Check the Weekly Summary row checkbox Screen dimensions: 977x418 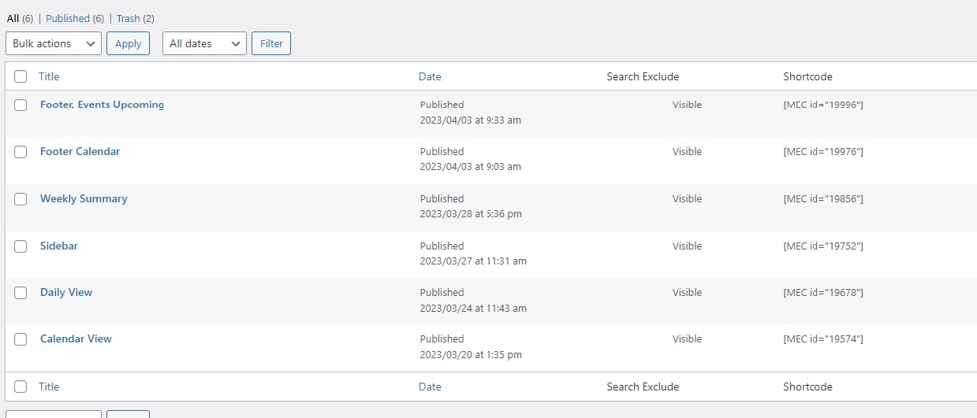[21, 199]
